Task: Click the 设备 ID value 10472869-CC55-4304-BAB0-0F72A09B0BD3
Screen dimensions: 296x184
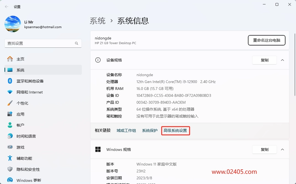Action: coord(174,95)
